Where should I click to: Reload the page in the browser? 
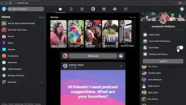click(x=10, y=3)
